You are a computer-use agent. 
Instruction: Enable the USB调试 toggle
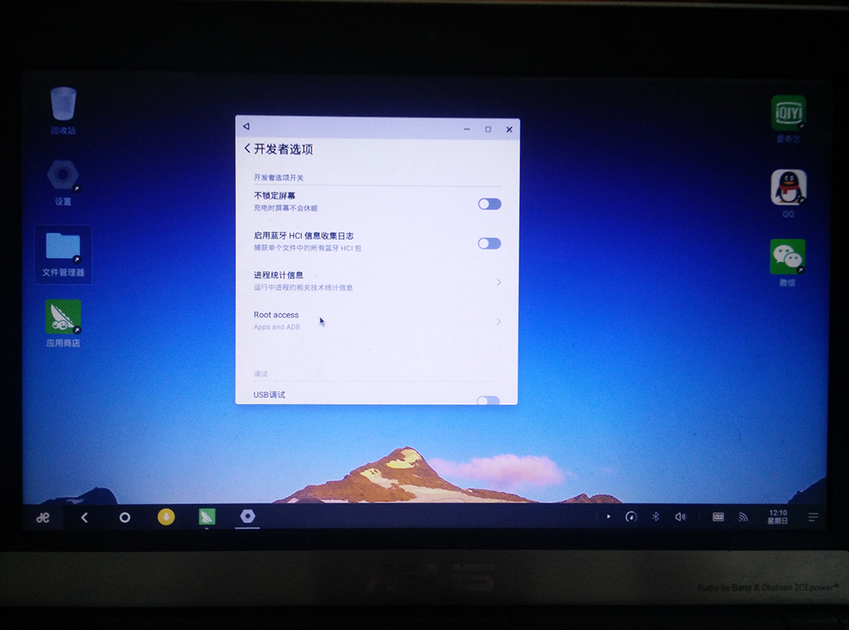(x=489, y=400)
